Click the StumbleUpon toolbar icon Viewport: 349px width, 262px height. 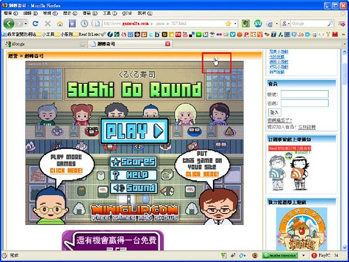pyautogui.click(x=258, y=24)
